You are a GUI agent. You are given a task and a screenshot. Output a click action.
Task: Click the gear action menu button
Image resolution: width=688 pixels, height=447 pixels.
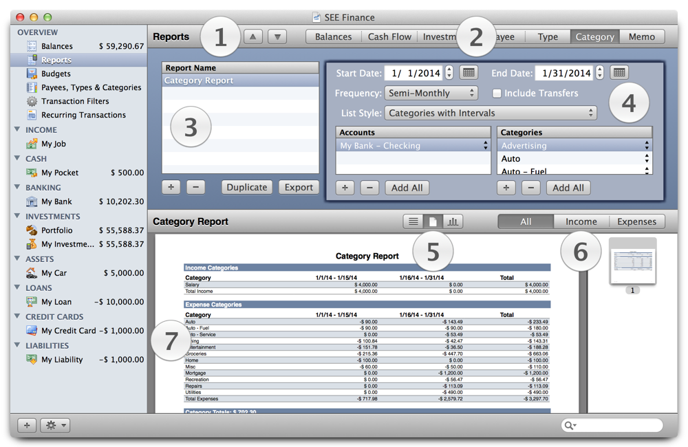pos(55,426)
